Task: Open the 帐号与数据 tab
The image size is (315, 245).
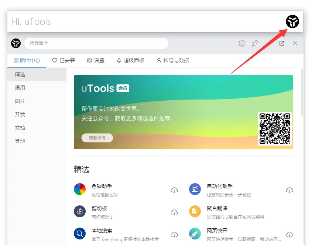Action: [x=173, y=60]
